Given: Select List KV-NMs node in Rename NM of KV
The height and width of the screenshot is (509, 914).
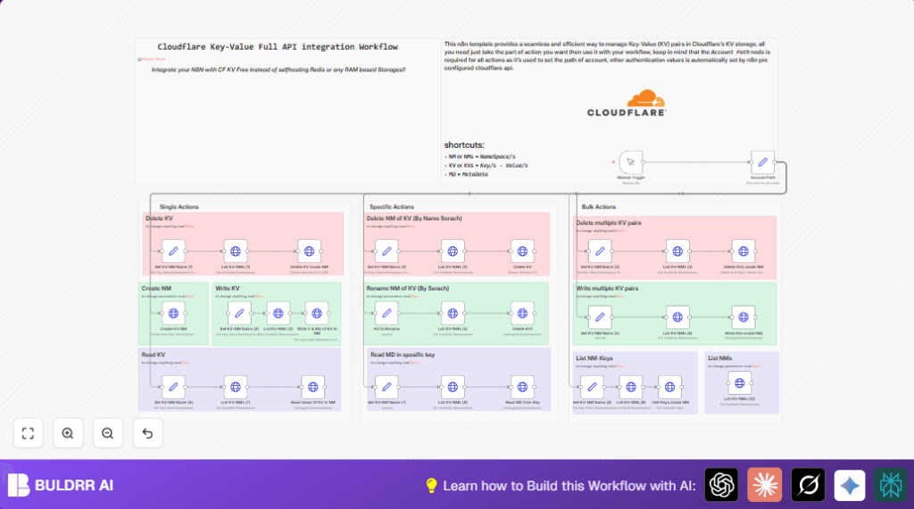Looking at the screenshot, I should [x=453, y=313].
